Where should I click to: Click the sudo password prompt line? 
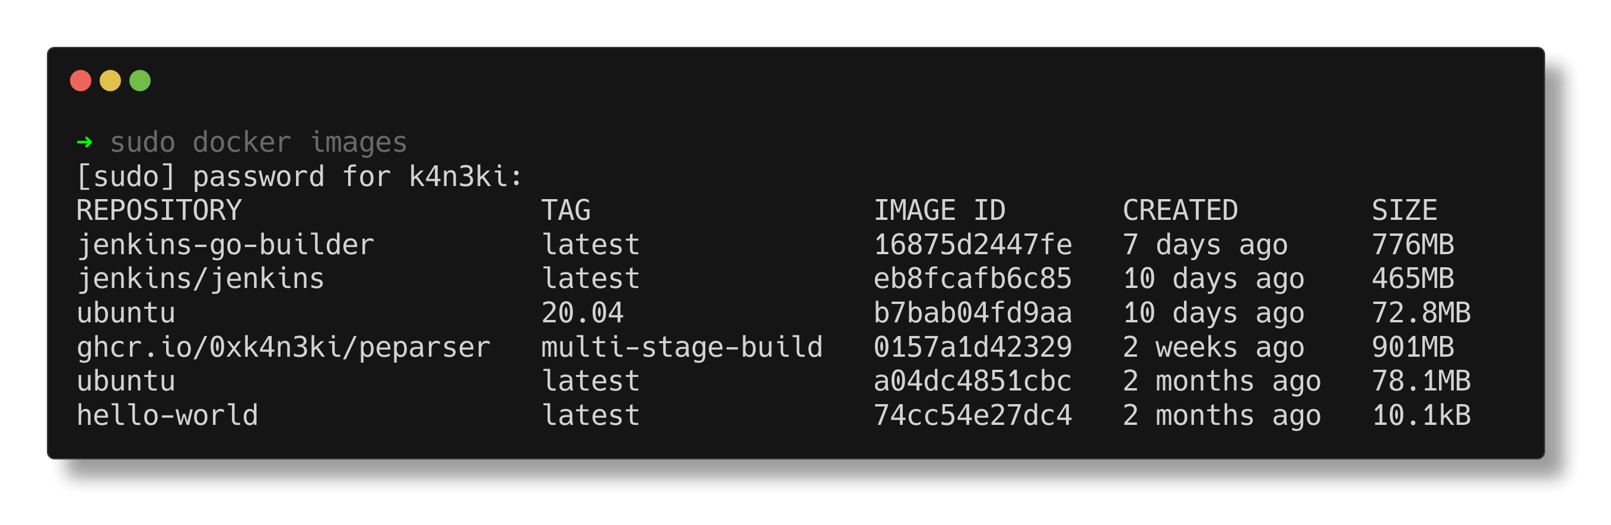[x=300, y=177]
